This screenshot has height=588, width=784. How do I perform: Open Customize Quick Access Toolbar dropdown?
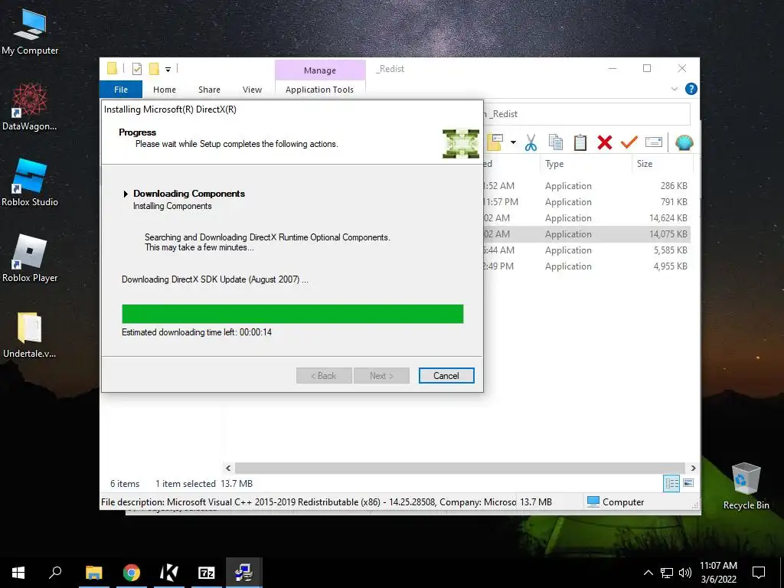168,70
